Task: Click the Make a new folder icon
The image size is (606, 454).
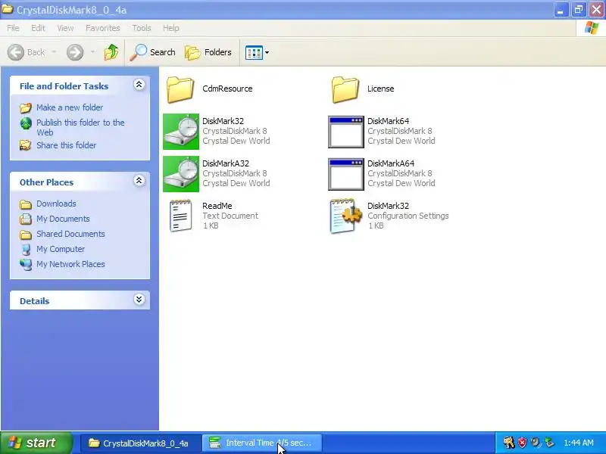Action: click(x=26, y=107)
